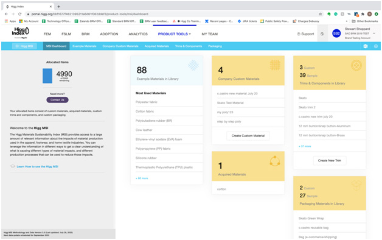Open Polybutadiene rubber (BR) material
The width and height of the screenshot is (382, 240).
coord(154,121)
